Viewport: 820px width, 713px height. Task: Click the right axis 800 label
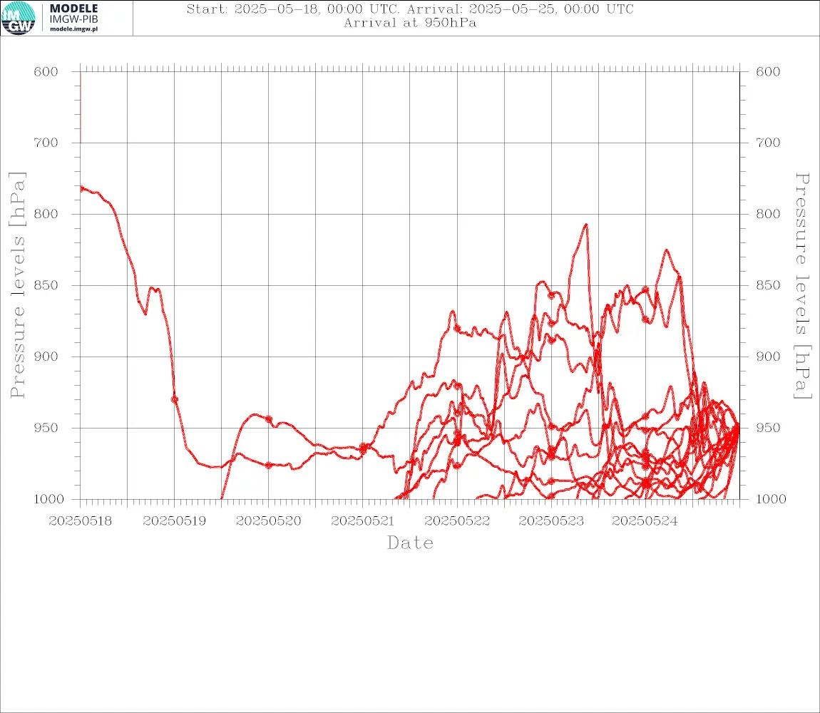coord(768,214)
